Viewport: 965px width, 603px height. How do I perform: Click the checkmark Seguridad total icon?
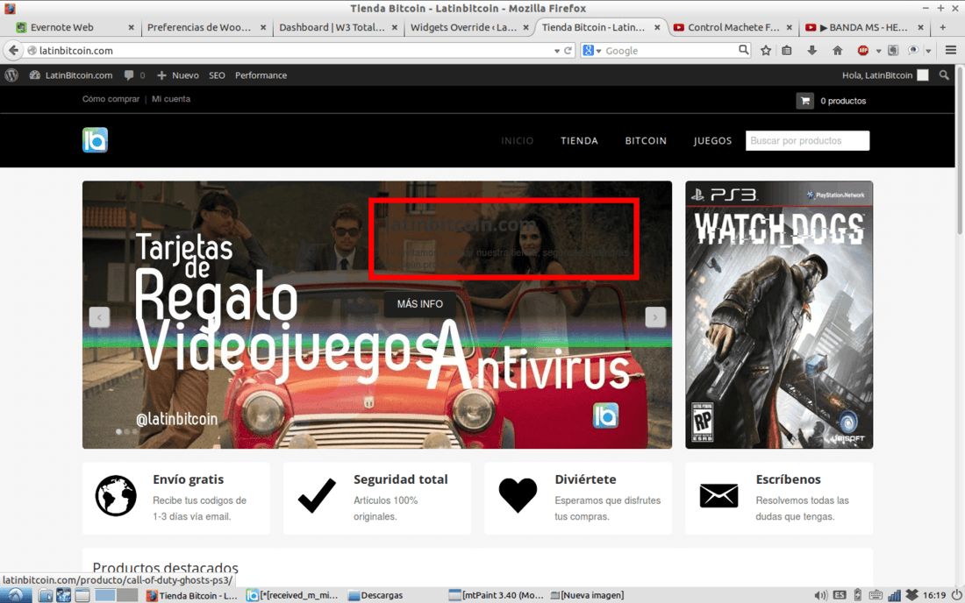[317, 495]
